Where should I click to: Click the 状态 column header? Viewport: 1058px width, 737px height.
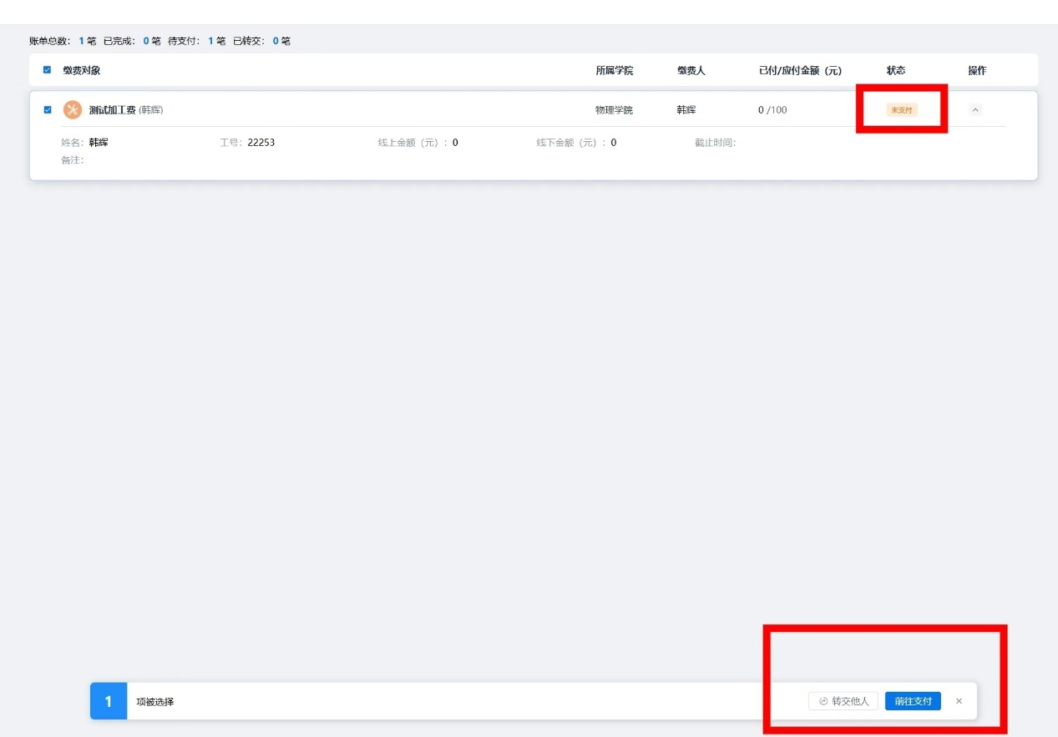click(896, 71)
